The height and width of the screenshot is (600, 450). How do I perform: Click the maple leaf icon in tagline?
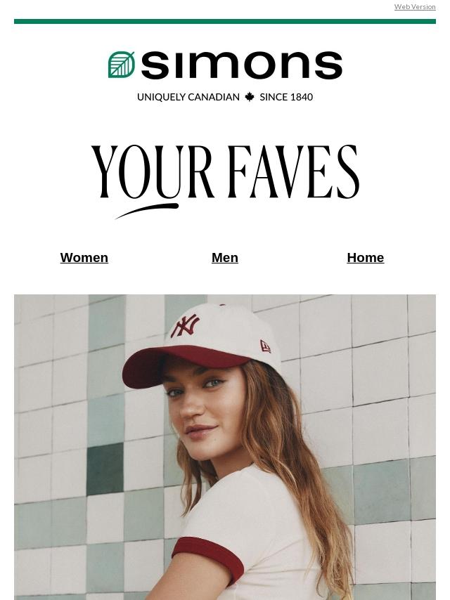(x=250, y=97)
